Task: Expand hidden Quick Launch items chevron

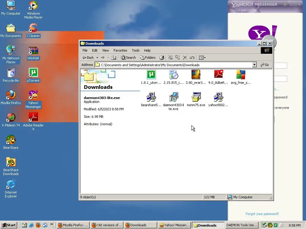Action: click(51, 224)
